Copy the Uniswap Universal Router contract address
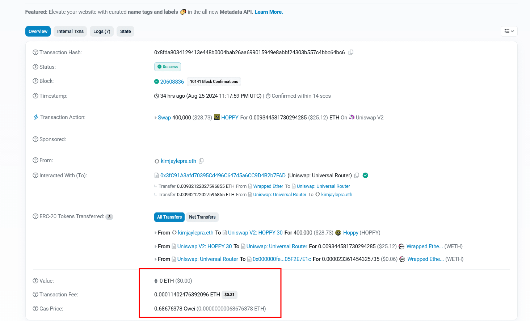530x321 pixels. tap(357, 176)
